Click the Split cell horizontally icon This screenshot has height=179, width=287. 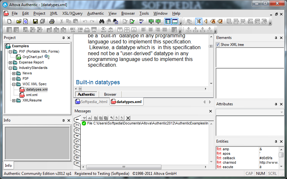[x=104, y=30]
